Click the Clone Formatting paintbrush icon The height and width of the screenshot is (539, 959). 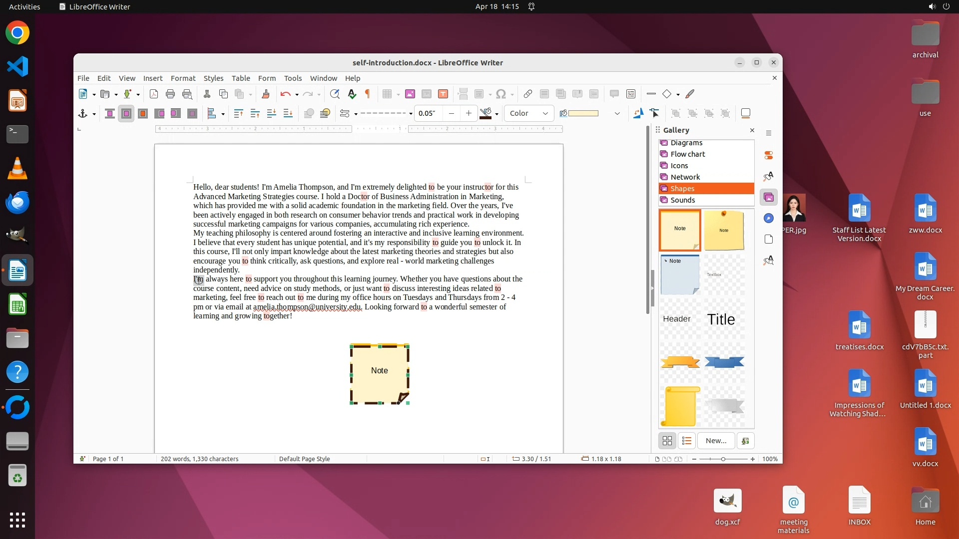pyautogui.click(x=266, y=94)
